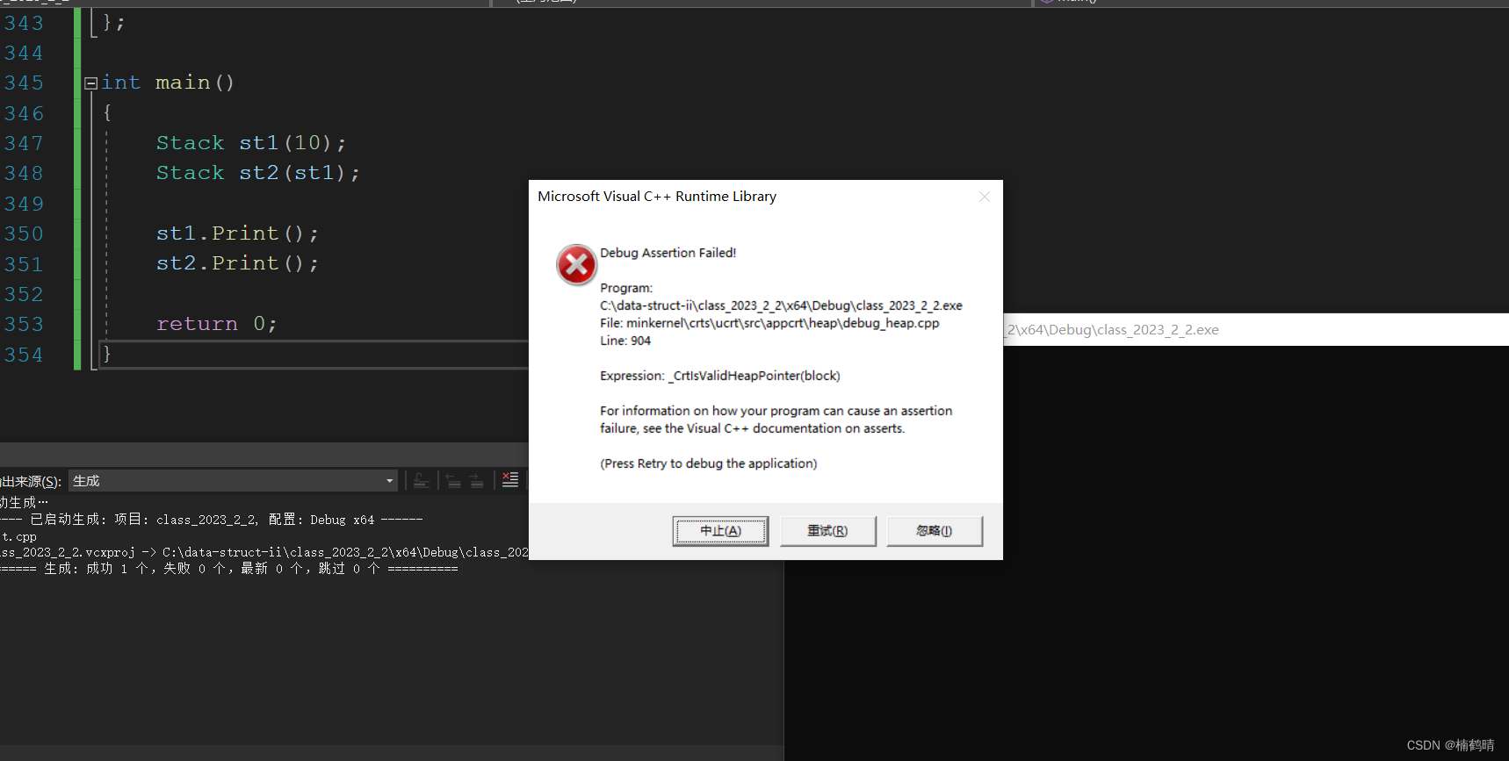Click 'st1.Print();' code line
This screenshot has width=1509, height=761.
click(237, 233)
